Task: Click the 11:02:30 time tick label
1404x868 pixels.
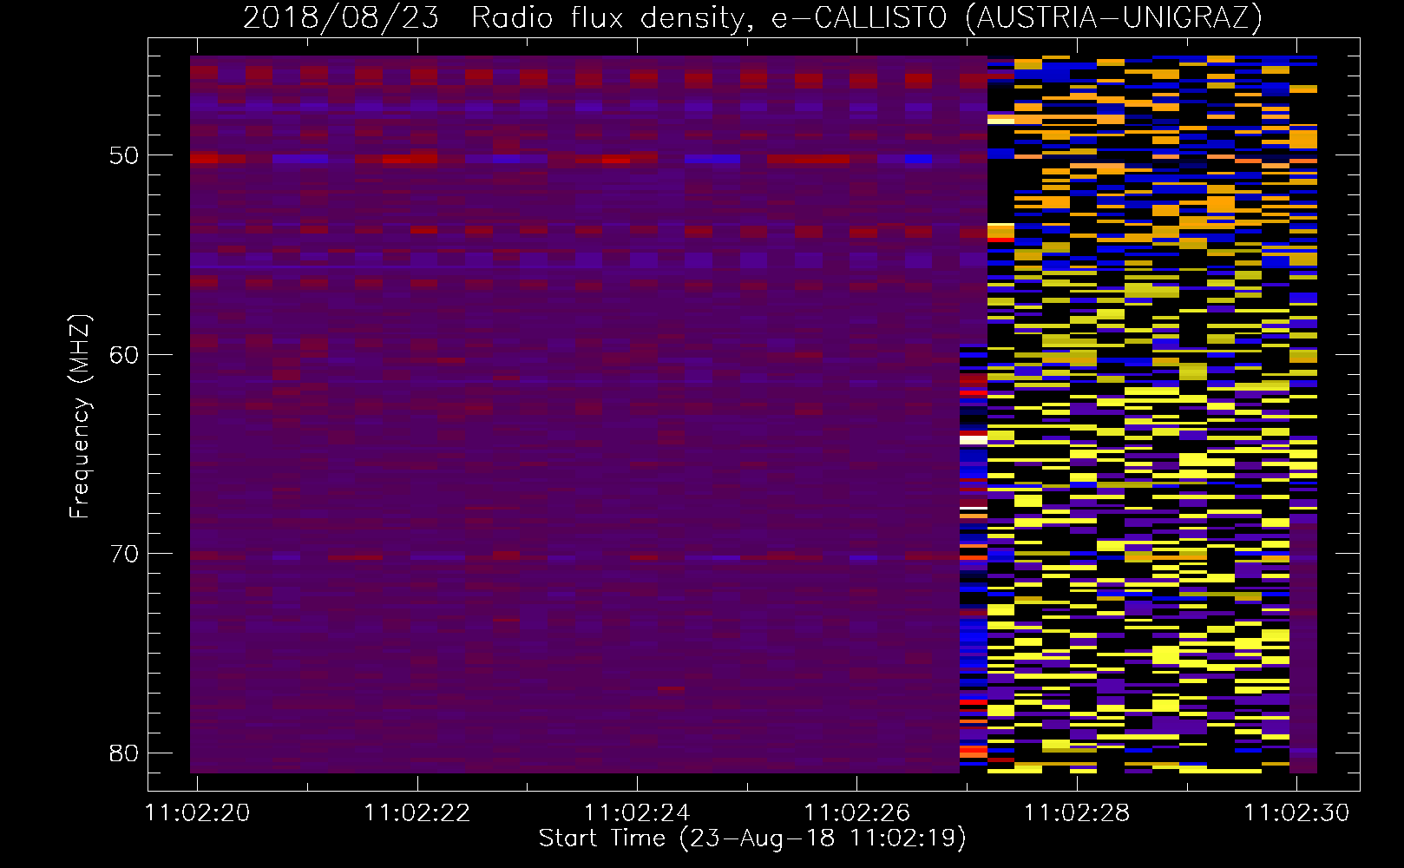Action: coord(1296,812)
